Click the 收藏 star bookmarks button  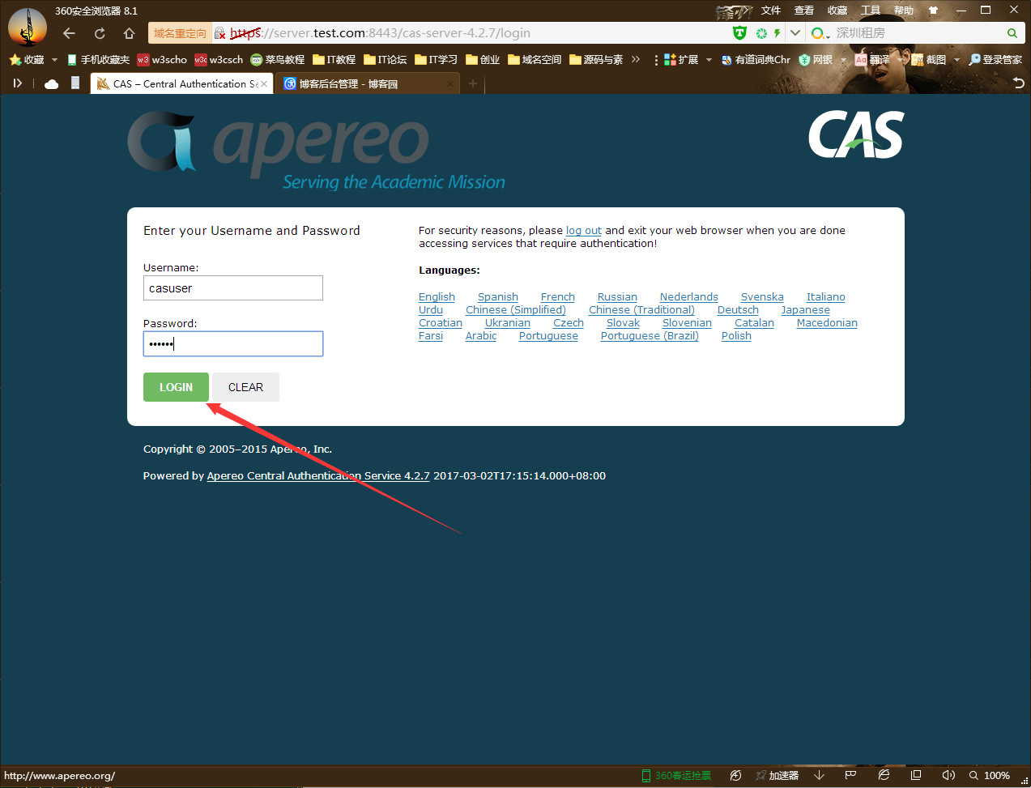click(27, 60)
